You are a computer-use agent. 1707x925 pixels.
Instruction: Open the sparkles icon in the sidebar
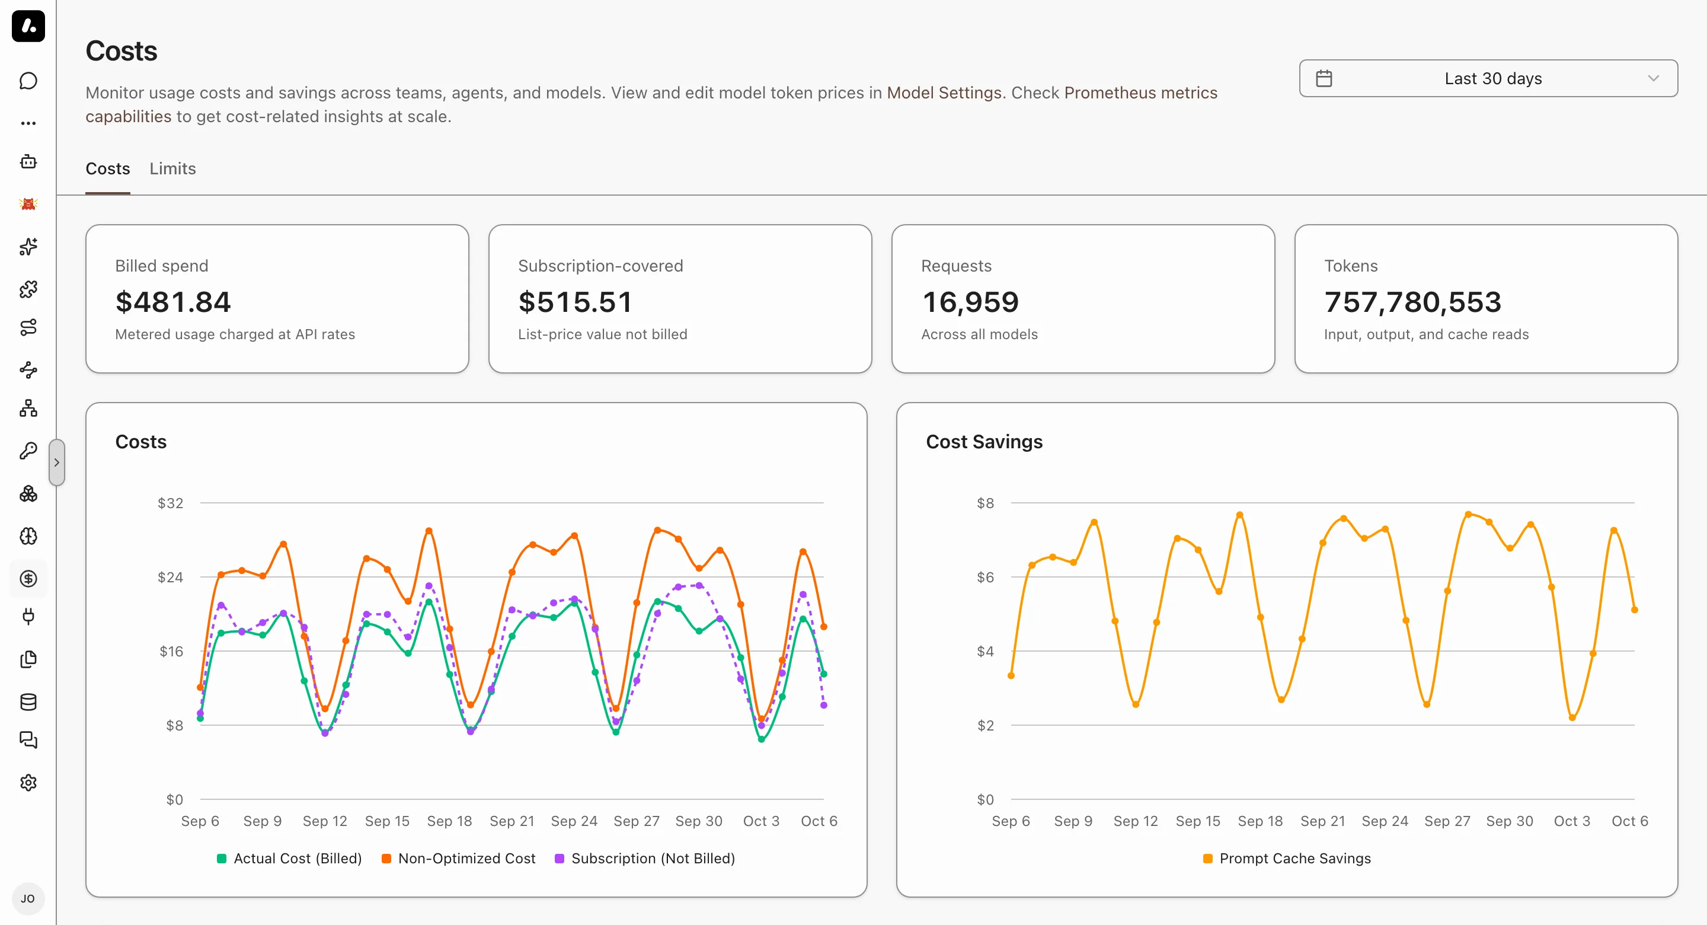(x=28, y=246)
